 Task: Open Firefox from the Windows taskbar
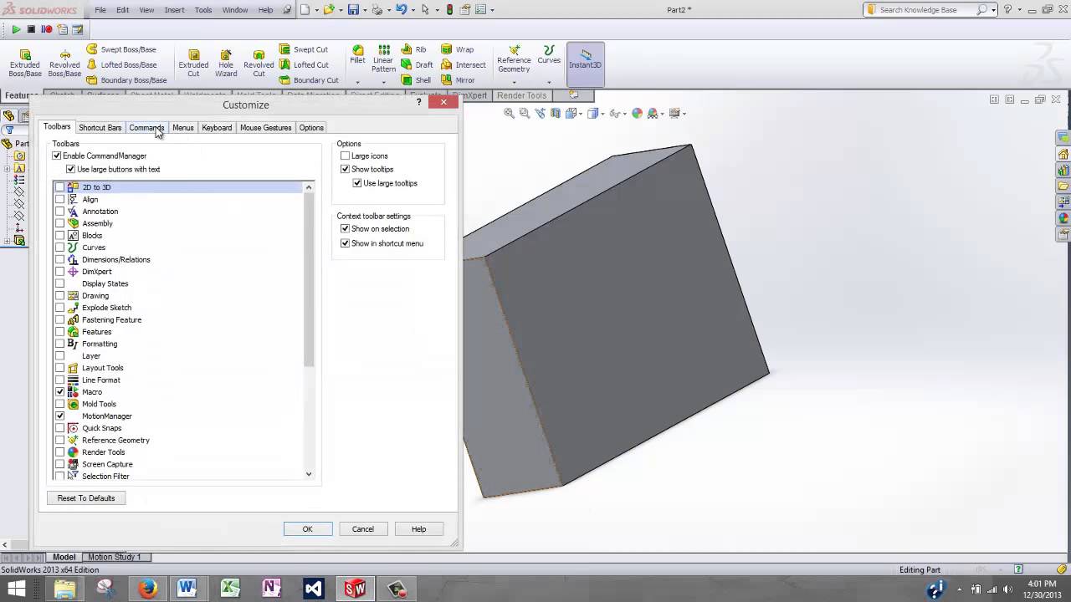coord(148,588)
